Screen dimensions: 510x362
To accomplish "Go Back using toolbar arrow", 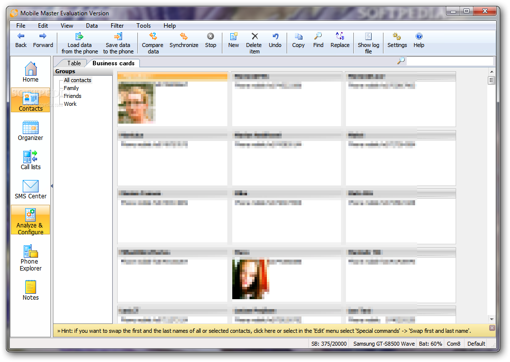I will [21, 41].
